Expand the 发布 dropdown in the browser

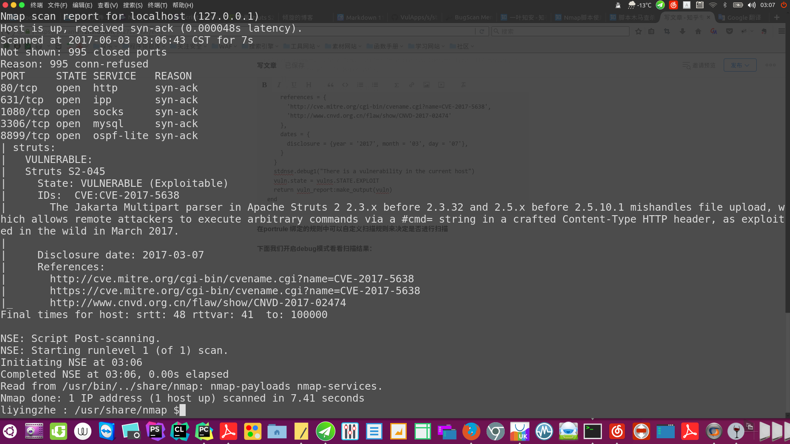coord(740,65)
